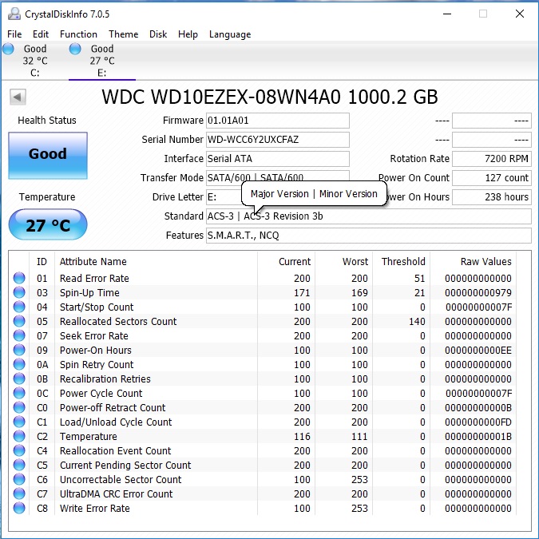Click the E: drive blue status orb

[75, 50]
